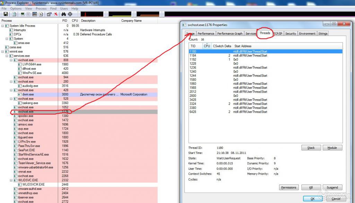355x203 pixels.
Task: Collapse the WLIDSVC.EXE tree node
Action: (x=11, y=180)
